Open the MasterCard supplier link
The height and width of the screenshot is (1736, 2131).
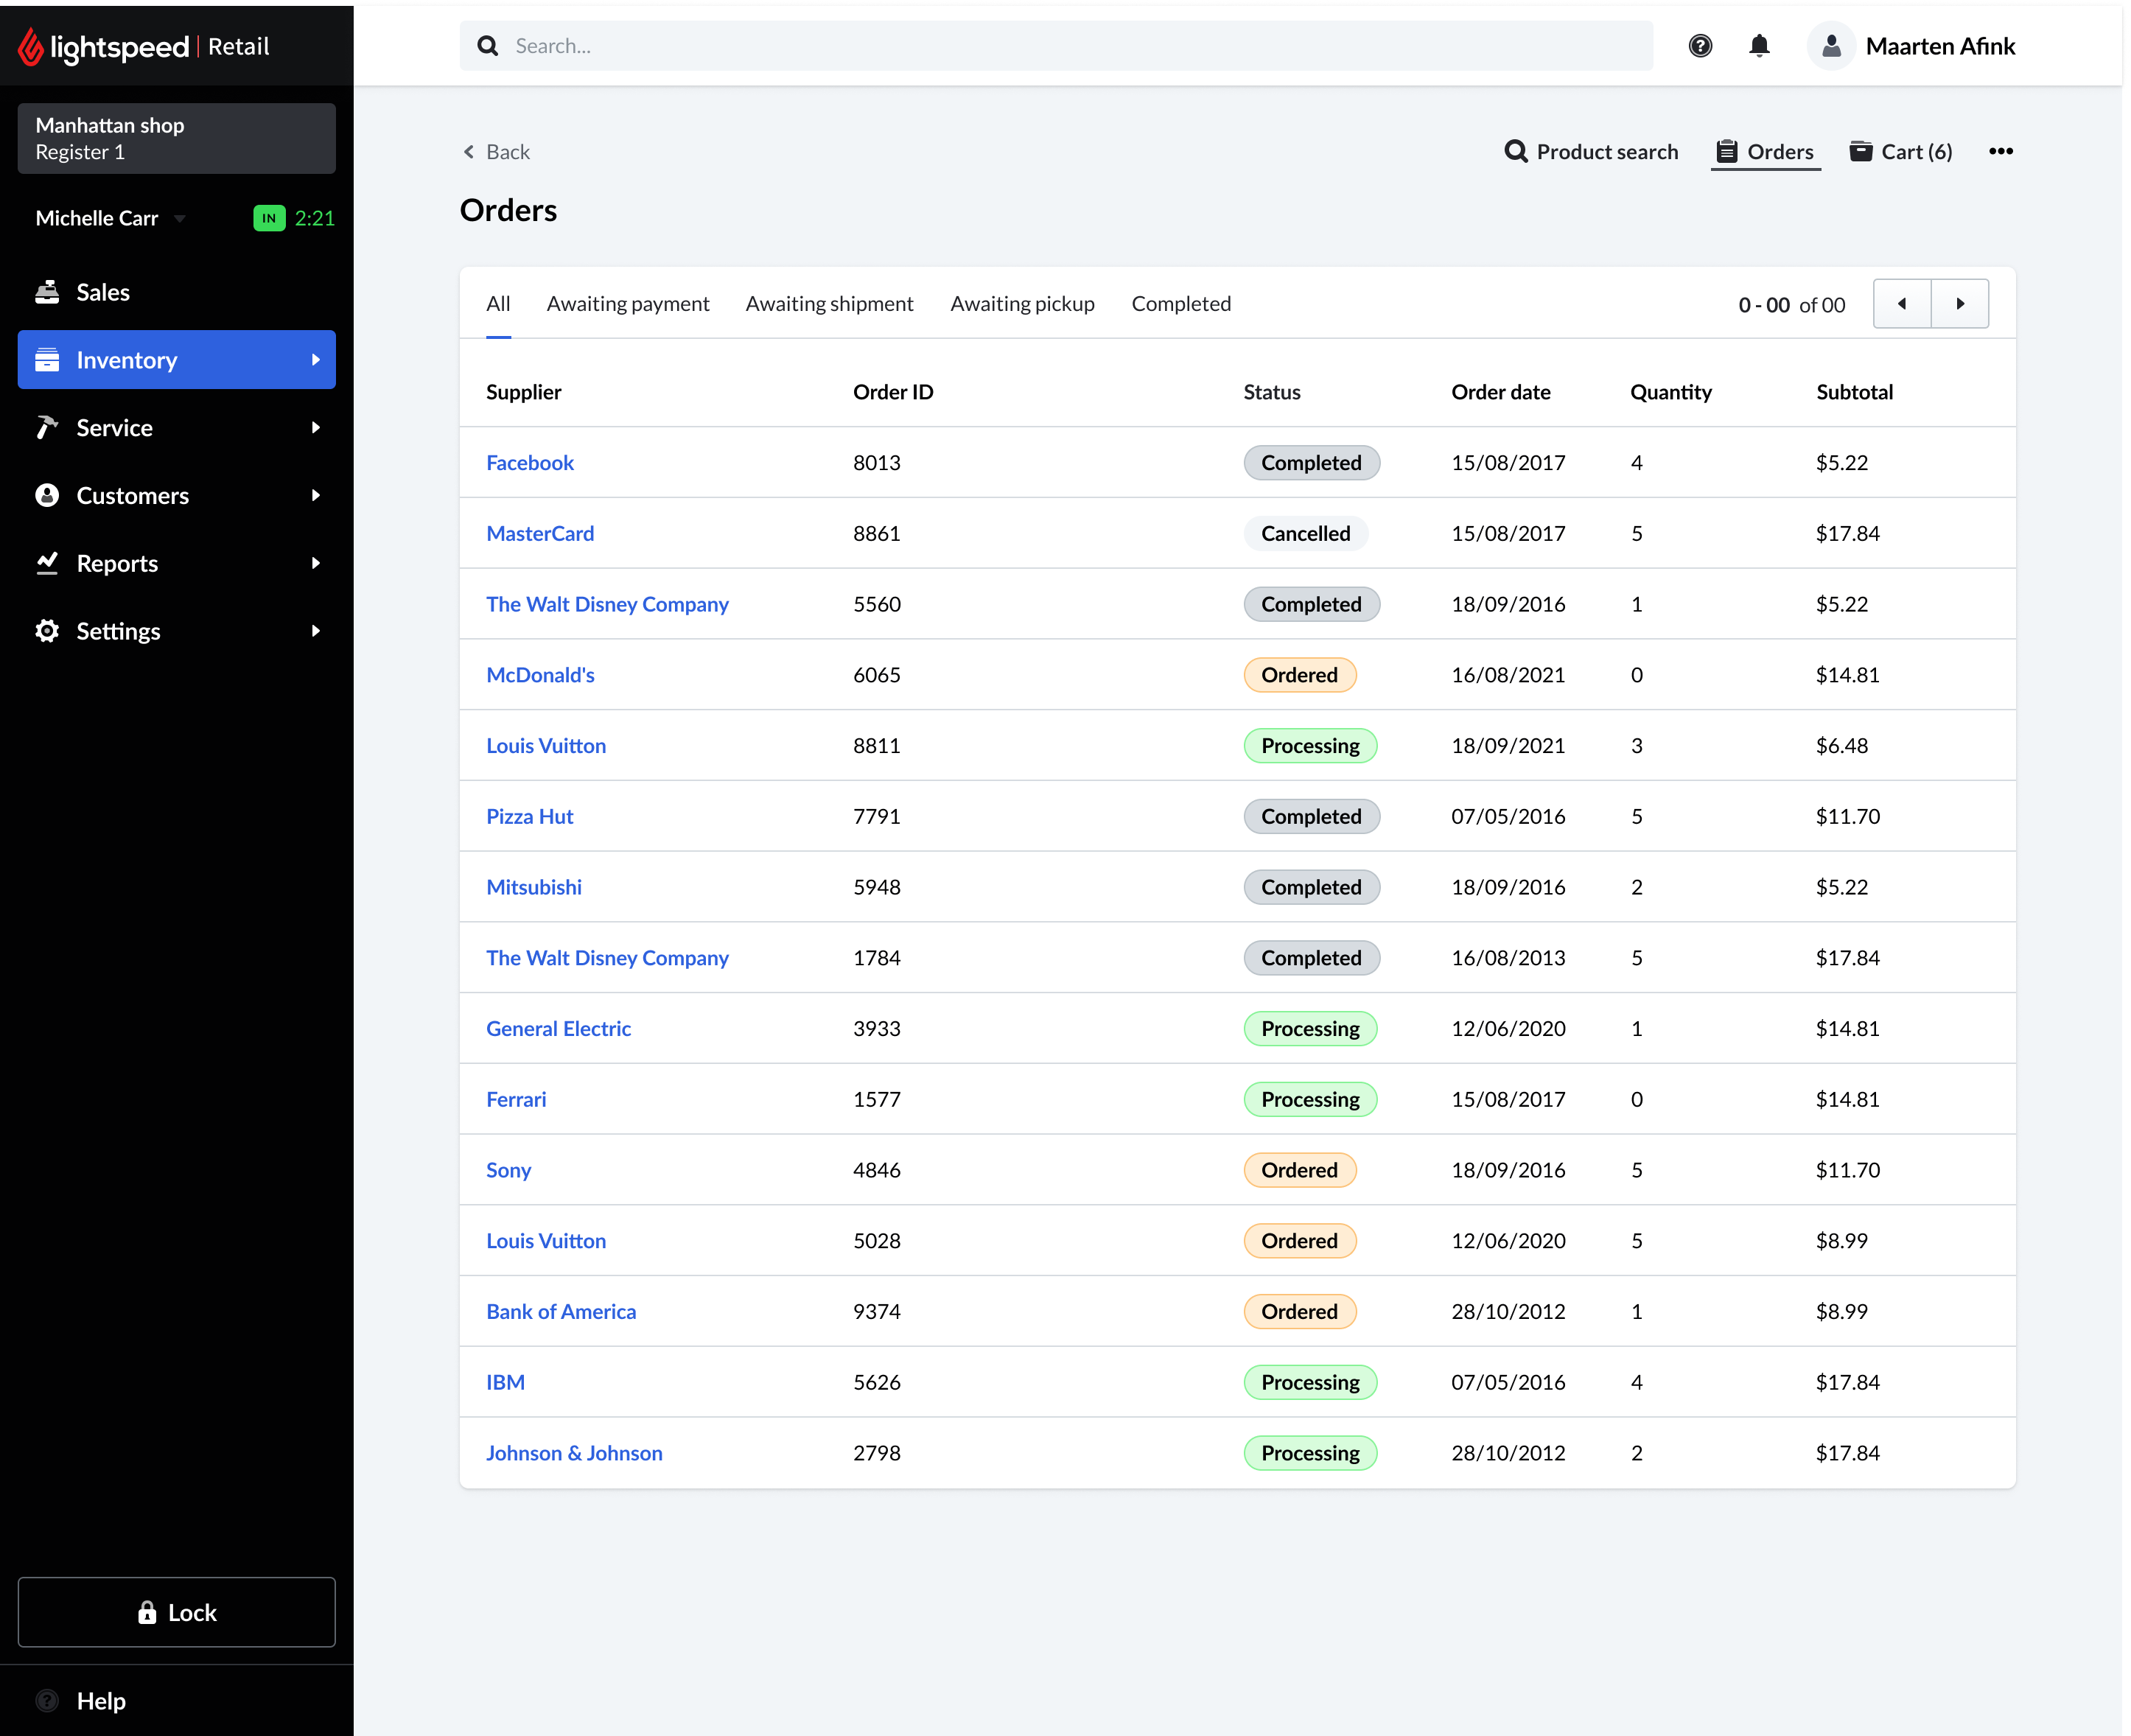point(540,533)
